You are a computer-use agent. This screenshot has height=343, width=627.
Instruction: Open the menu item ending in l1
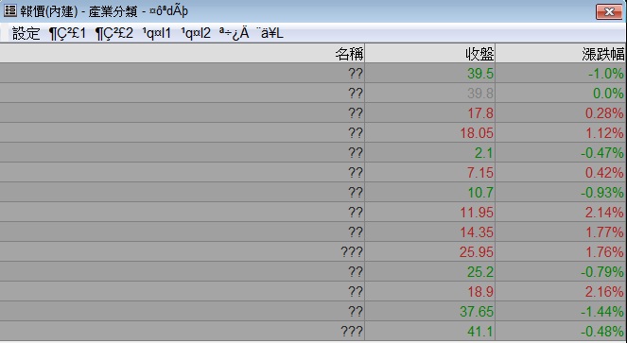(157, 33)
